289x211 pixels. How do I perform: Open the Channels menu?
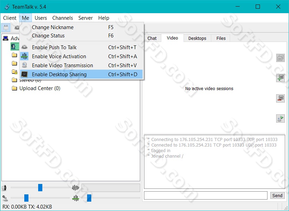click(63, 18)
